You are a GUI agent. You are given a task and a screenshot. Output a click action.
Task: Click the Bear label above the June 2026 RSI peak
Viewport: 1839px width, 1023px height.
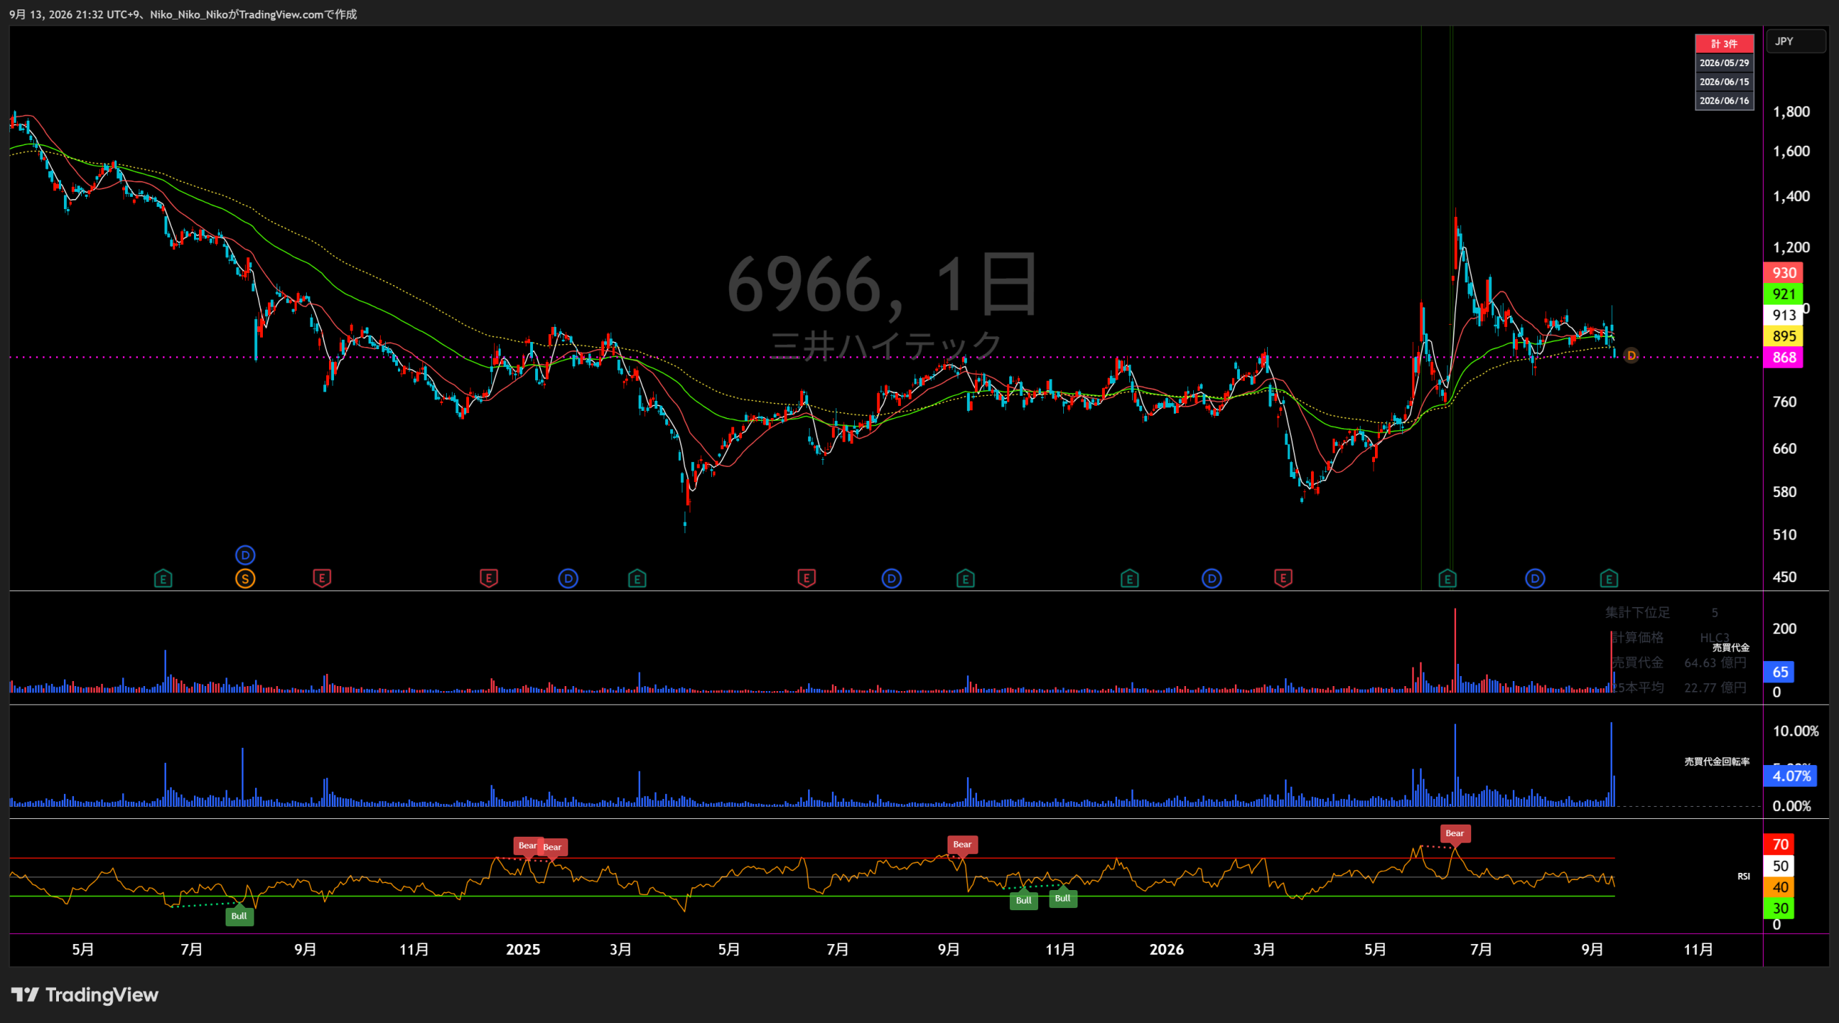(x=1455, y=833)
